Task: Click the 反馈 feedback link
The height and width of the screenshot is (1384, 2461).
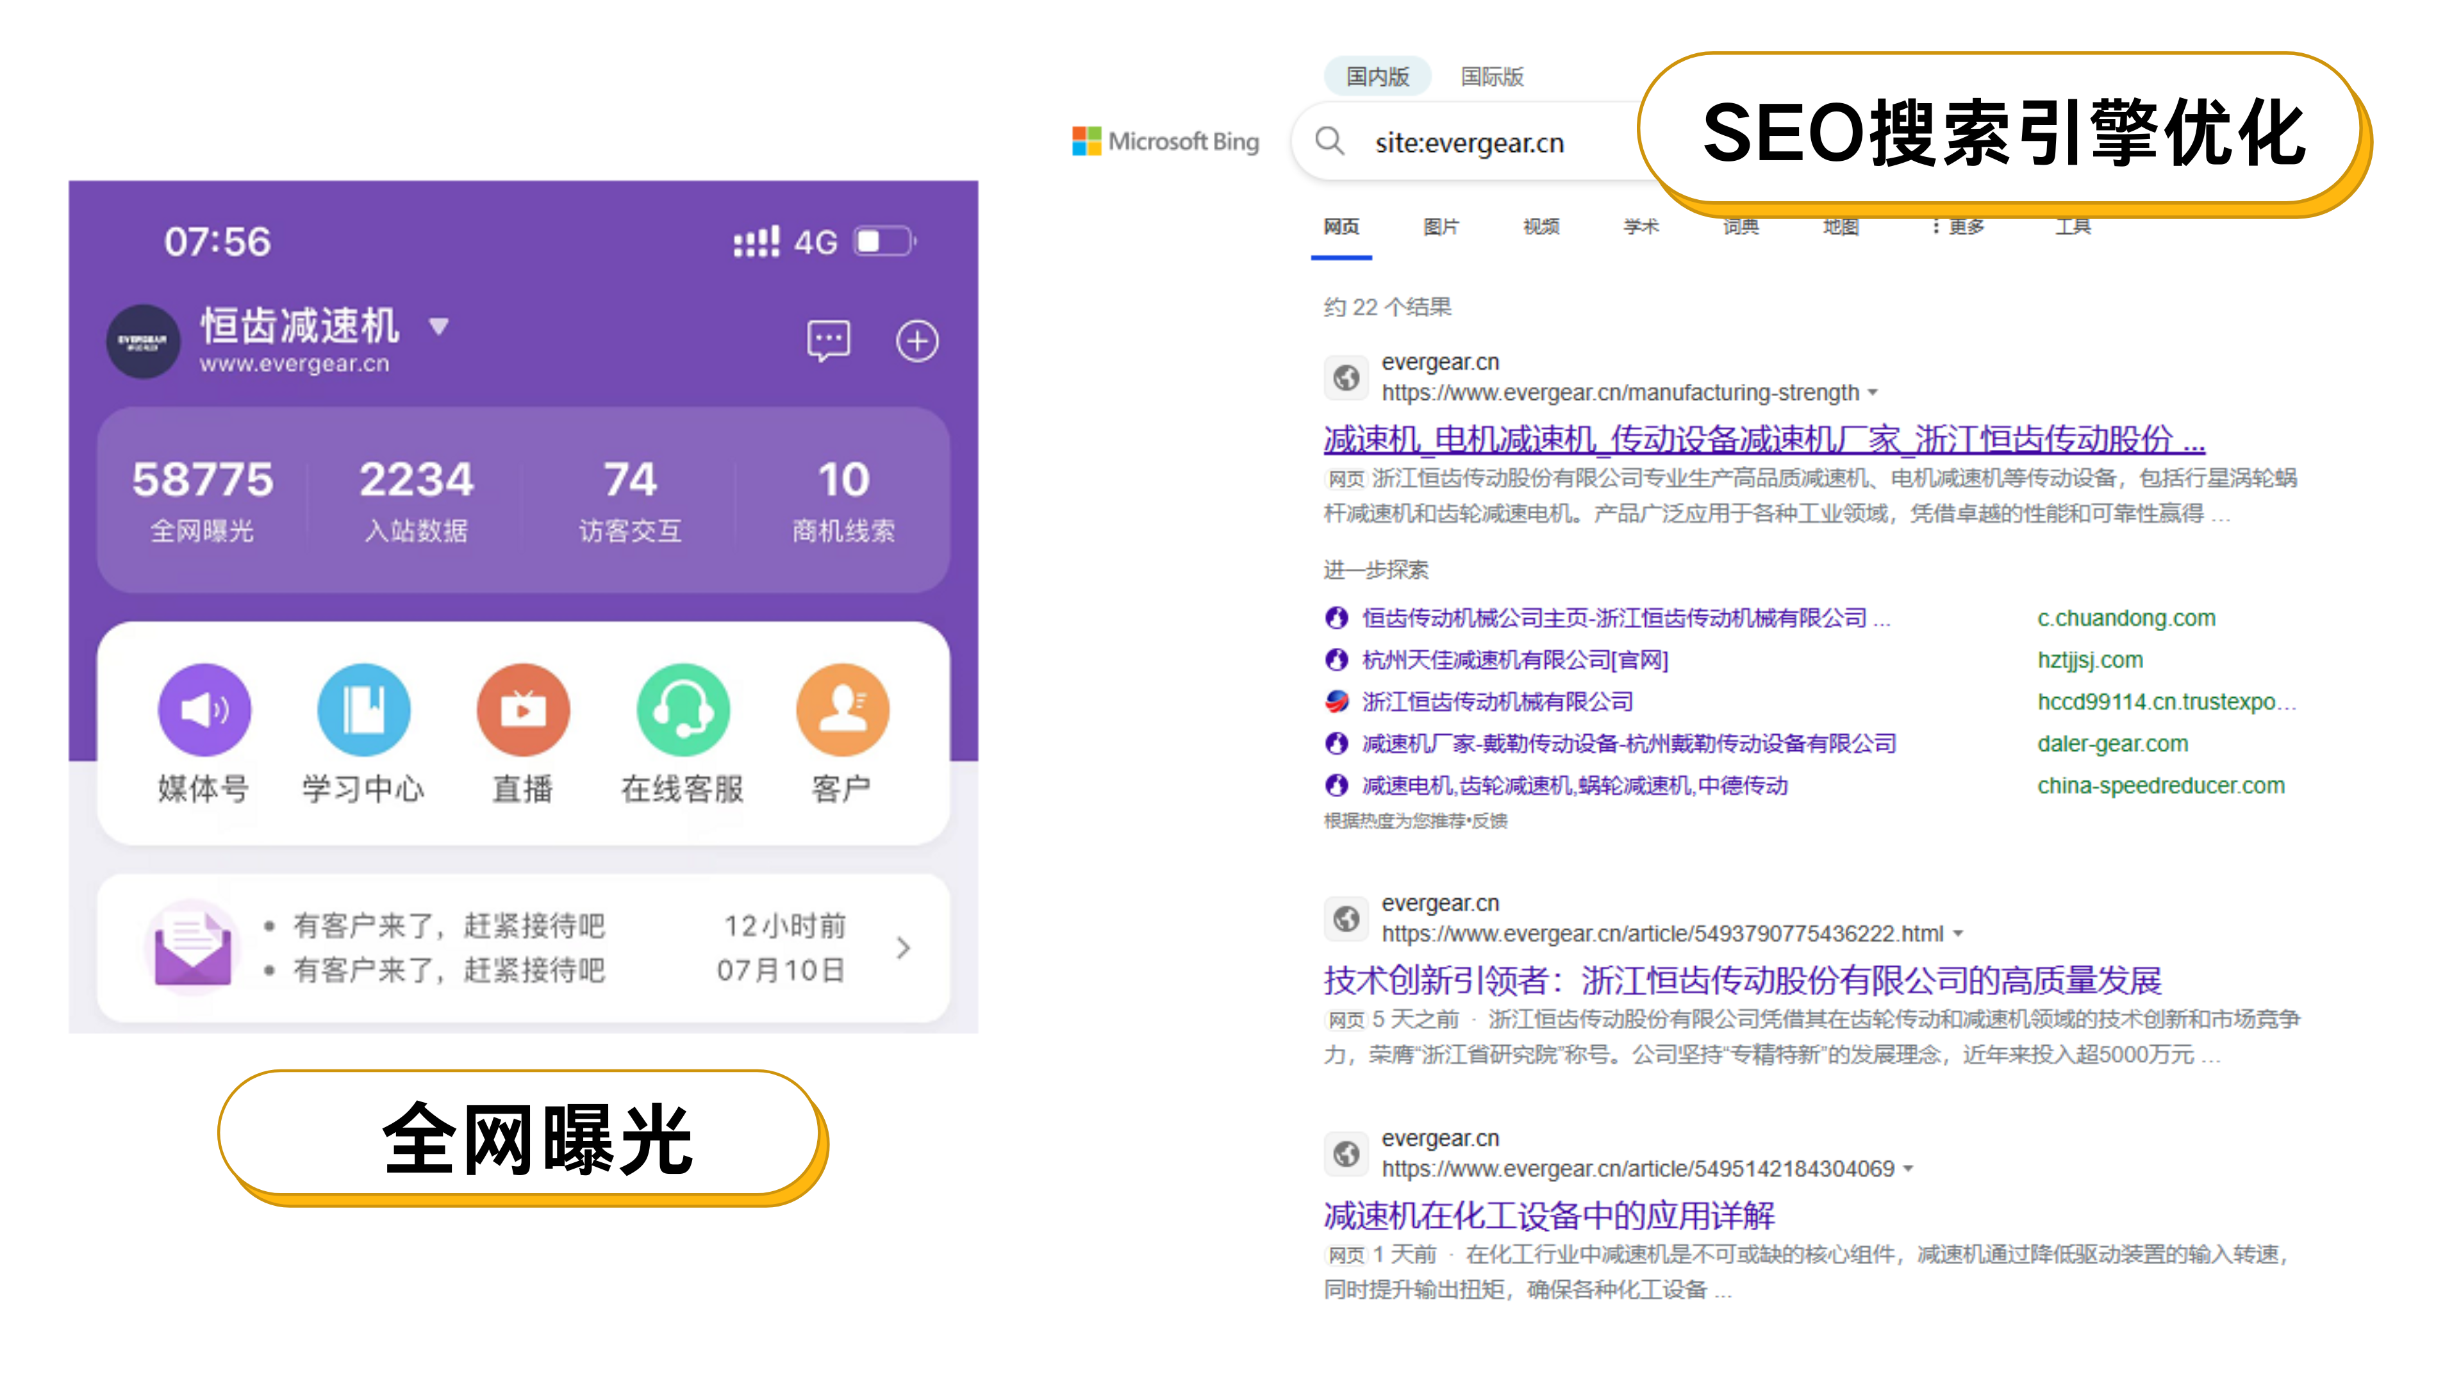Action: click(x=1490, y=821)
